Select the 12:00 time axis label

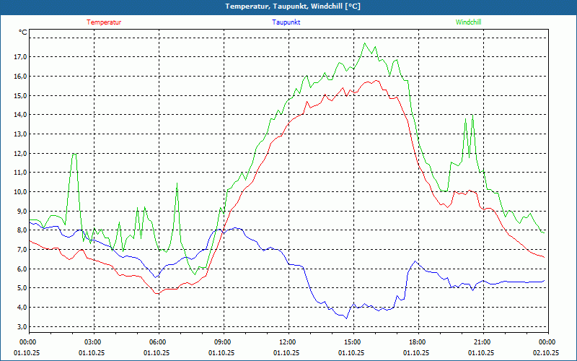[287, 342]
